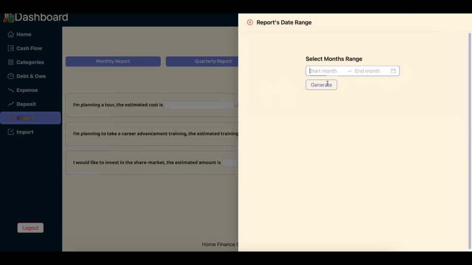Open Import page
472x265 pixels.
[31, 132]
